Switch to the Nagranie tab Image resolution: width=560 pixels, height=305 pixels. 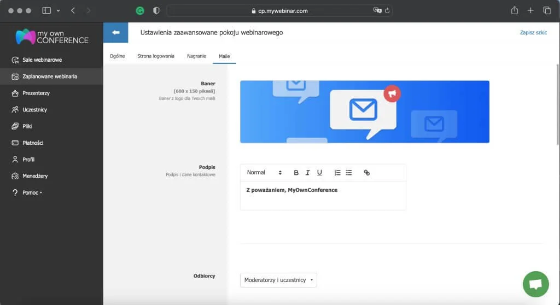(x=196, y=56)
